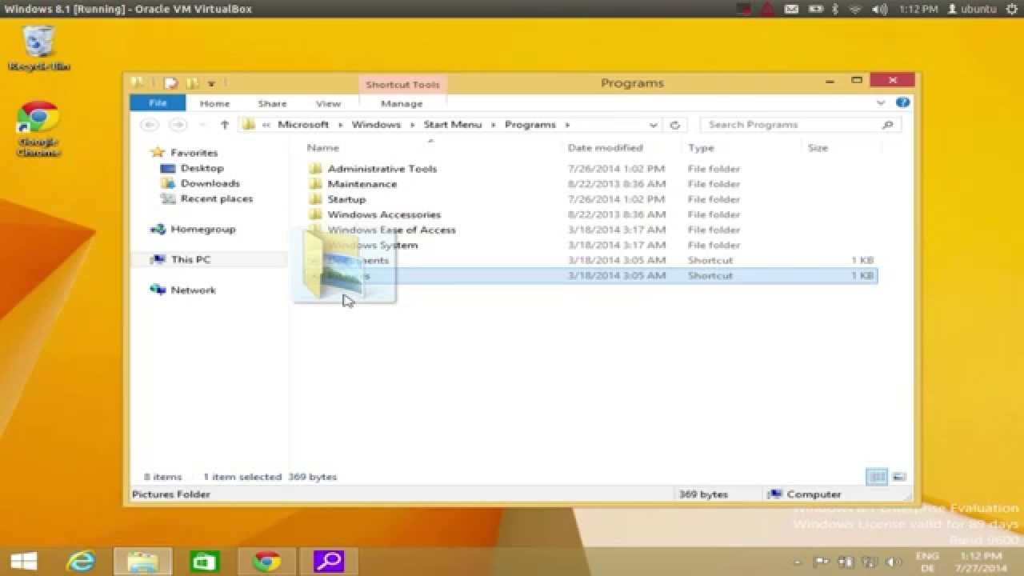1024x576 pixels.
Task: Open the Properties icon in Quick Access toolbar
Action: click(170, 83)
